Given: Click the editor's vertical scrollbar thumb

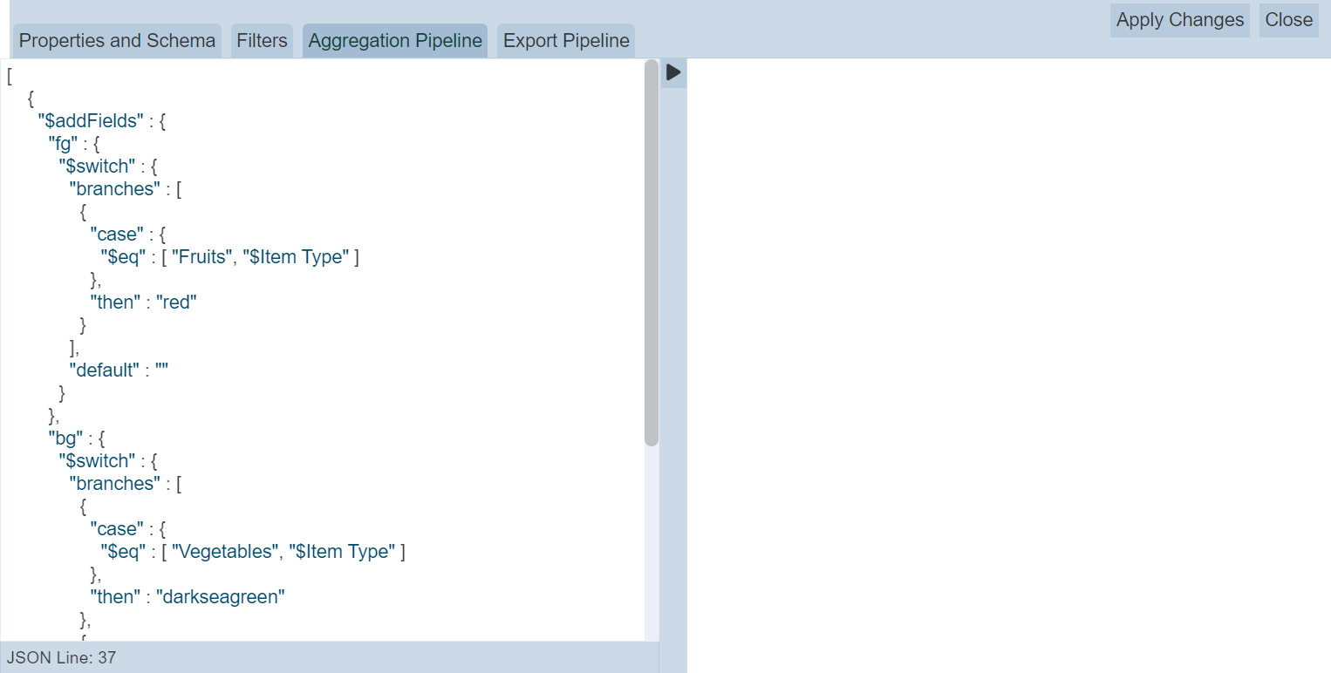Looking at the screenshot, I should pos(652,253).
